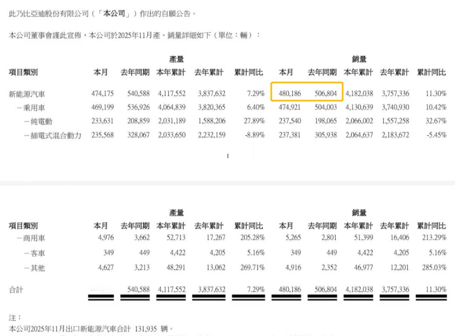This screenshot has height=336, width=455.
Task: Select the 乘用車 sales figure 474,921
Action: [290, 107]
